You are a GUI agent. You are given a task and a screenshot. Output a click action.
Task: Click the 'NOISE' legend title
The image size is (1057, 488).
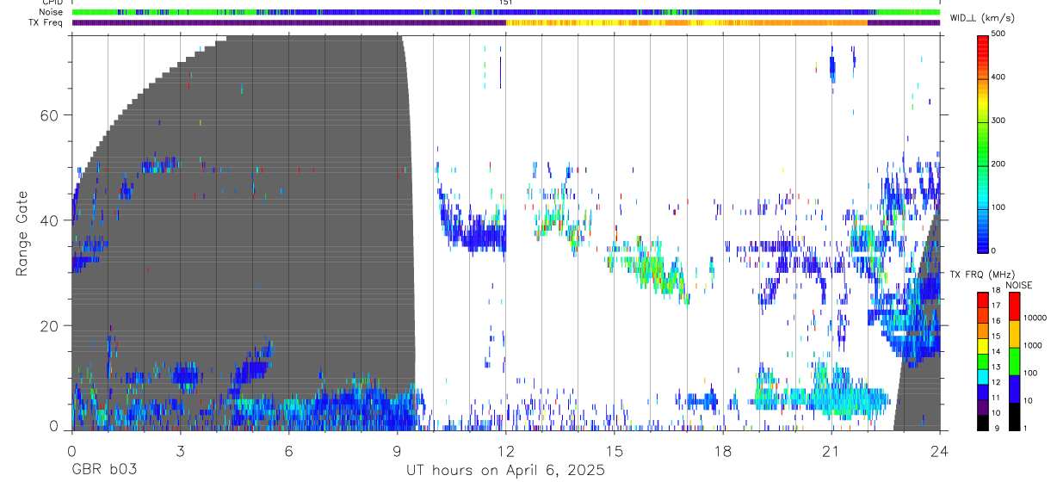click(x=1018, y=285)
